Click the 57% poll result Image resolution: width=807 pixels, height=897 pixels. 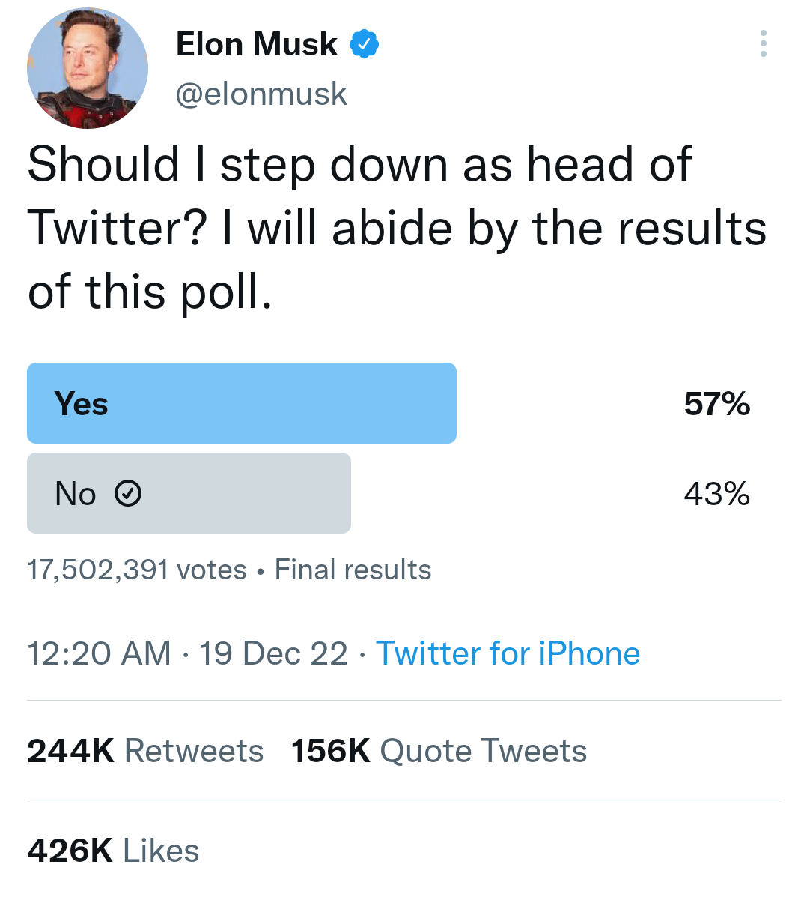pyautogui.click(x=716, y=404)
